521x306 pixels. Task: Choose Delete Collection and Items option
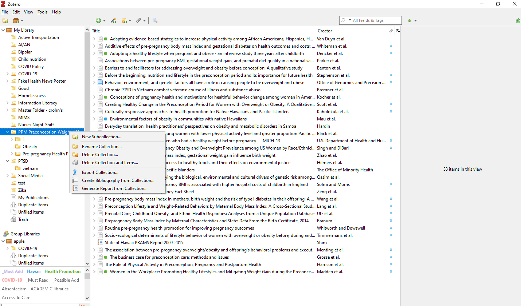(118, 163)
